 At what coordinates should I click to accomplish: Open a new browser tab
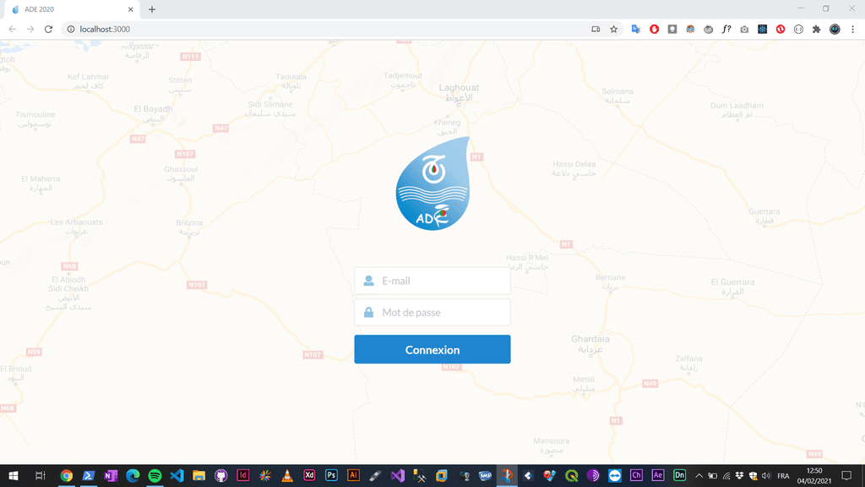pos(152,9)
